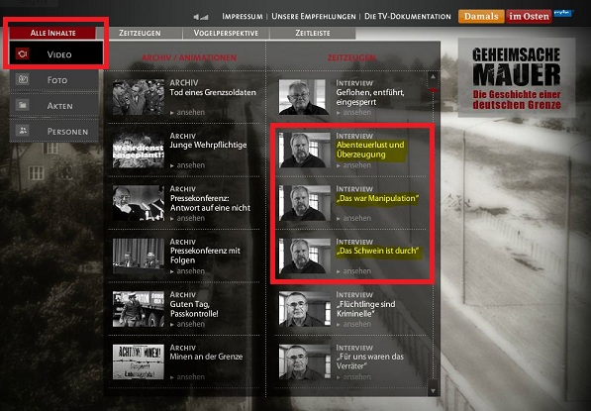591x411 pixels.
Task: Open thumbnail for Pressekonferenz: Antwort auf eine nicht
Action: 139,203
